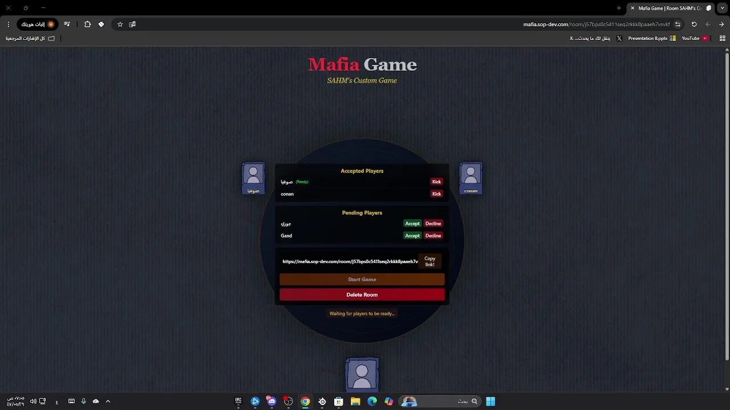This screenshot has width=730, height=410.
Task: Click the room link URL field
Action: (x=350, y=261)
